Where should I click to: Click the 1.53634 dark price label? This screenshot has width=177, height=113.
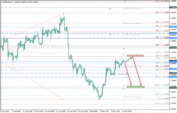173,73
